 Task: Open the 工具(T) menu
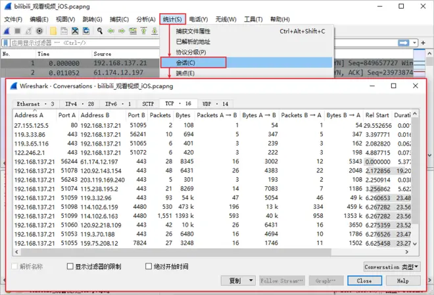[253, 19]
